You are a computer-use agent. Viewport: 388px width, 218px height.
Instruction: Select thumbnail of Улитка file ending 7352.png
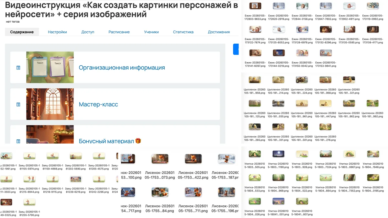[349, 178]
